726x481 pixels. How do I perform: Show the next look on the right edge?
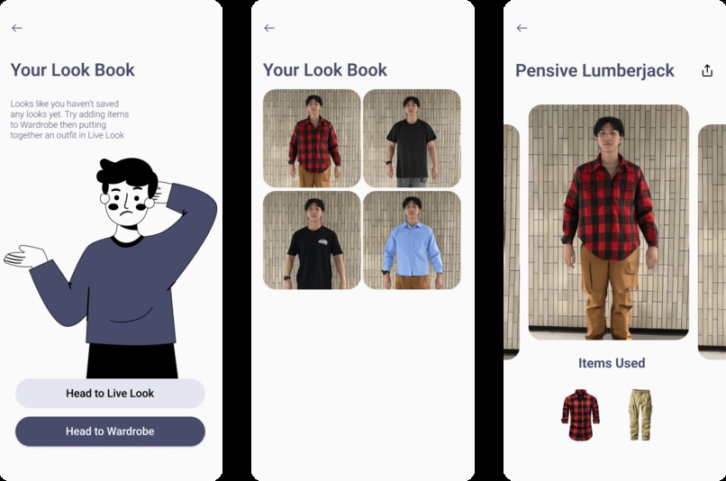point(712,241)
